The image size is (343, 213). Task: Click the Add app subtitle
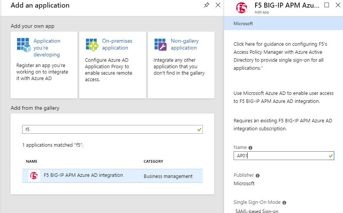pos(261,12)
